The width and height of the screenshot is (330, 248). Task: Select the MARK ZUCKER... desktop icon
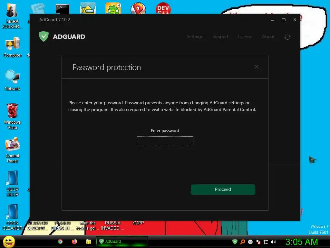pos(12,16)
